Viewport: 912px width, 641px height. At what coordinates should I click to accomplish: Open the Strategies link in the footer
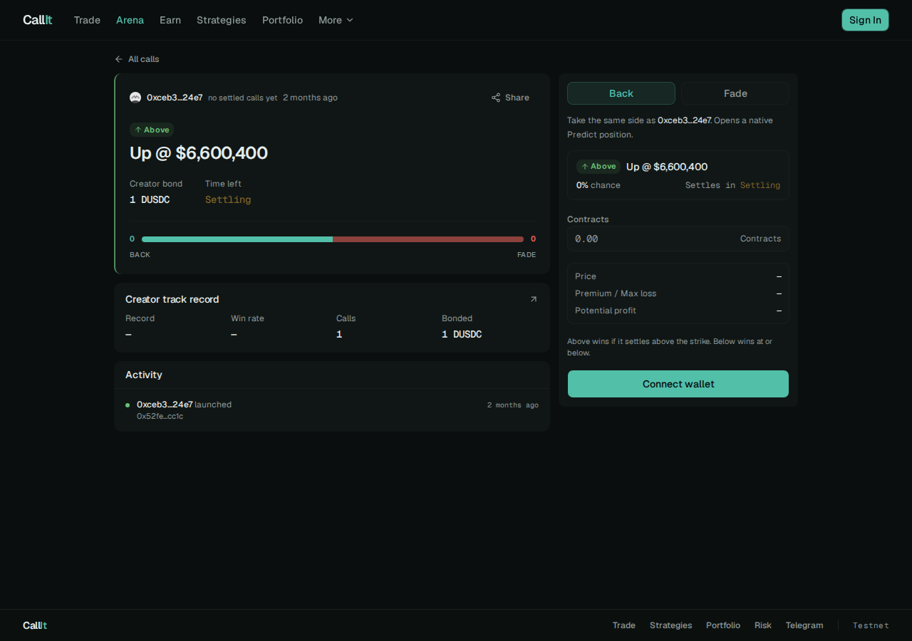click(670, 625)
